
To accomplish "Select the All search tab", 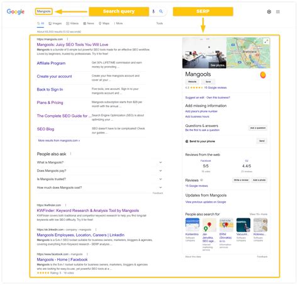I will click(40, 23).
